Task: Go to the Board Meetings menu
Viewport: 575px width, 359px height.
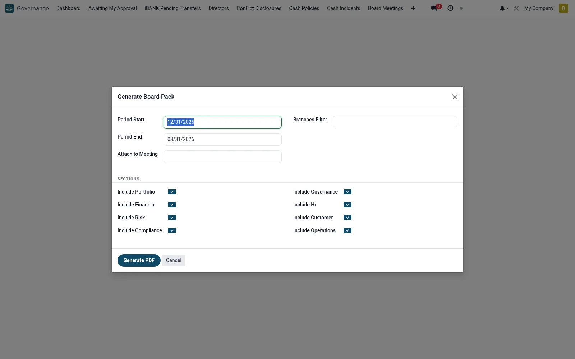Action: coord(386,8)
